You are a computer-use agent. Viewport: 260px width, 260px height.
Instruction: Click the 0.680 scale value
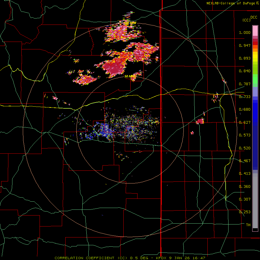(x=245, y=109)
